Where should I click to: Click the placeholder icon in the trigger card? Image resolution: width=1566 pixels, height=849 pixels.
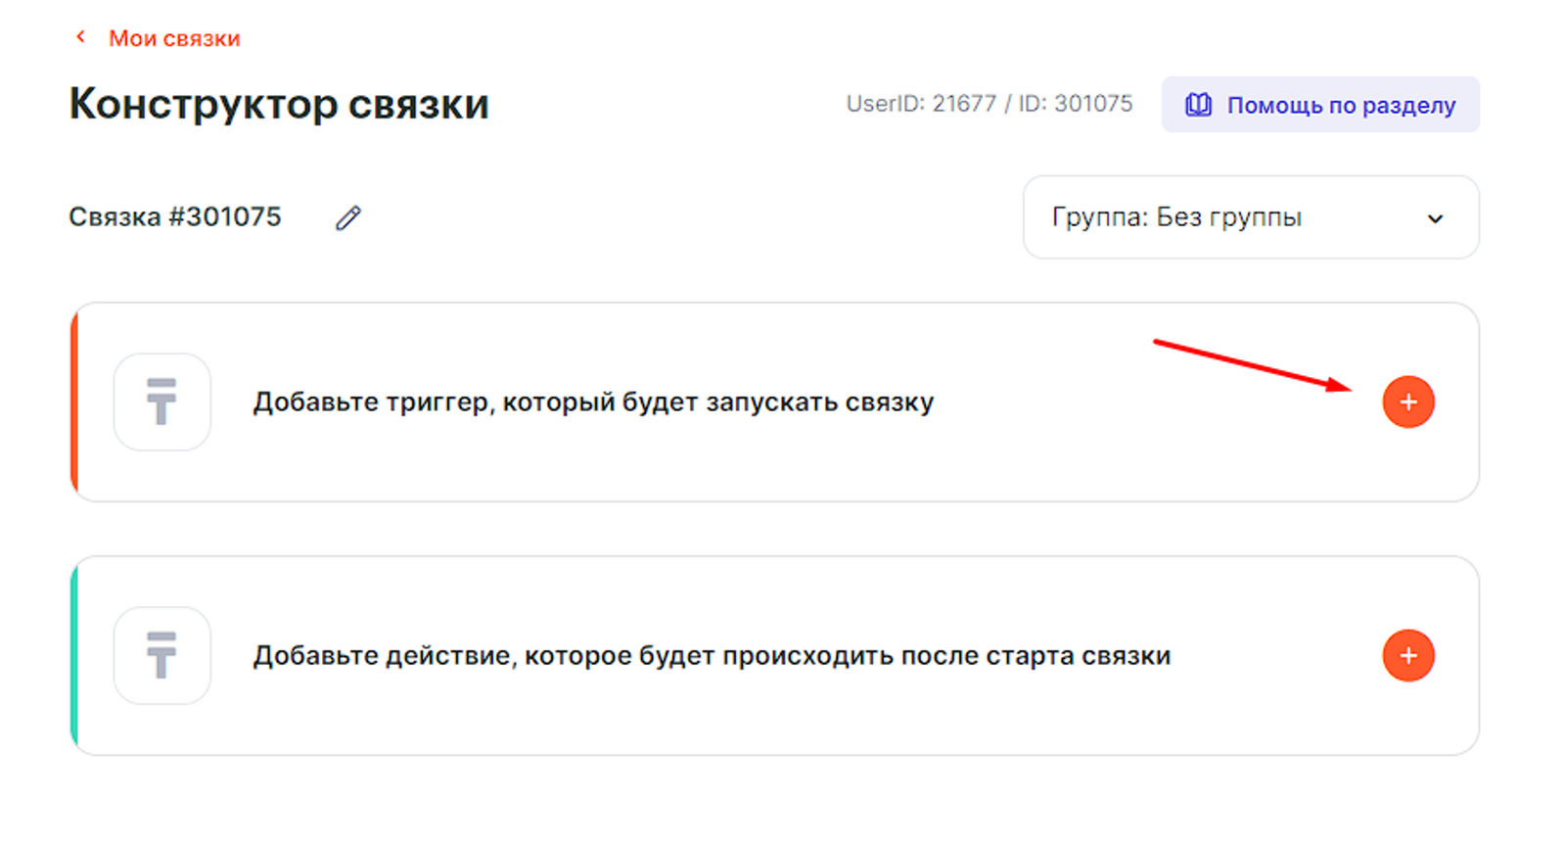162,401
